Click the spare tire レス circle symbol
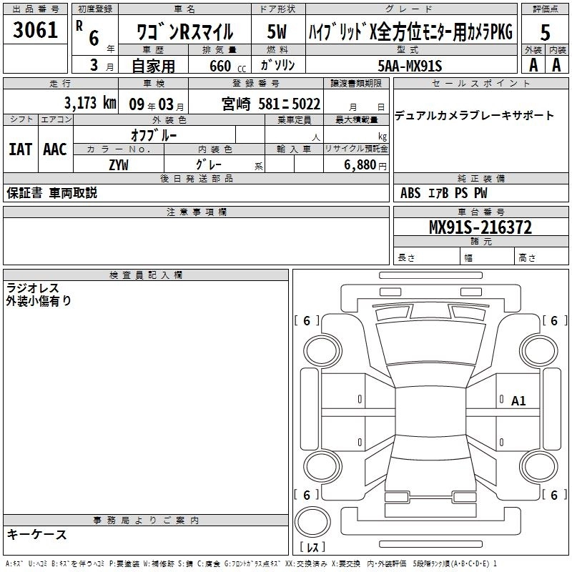Screen dimensions: 572x572 [x=312, y=529]
